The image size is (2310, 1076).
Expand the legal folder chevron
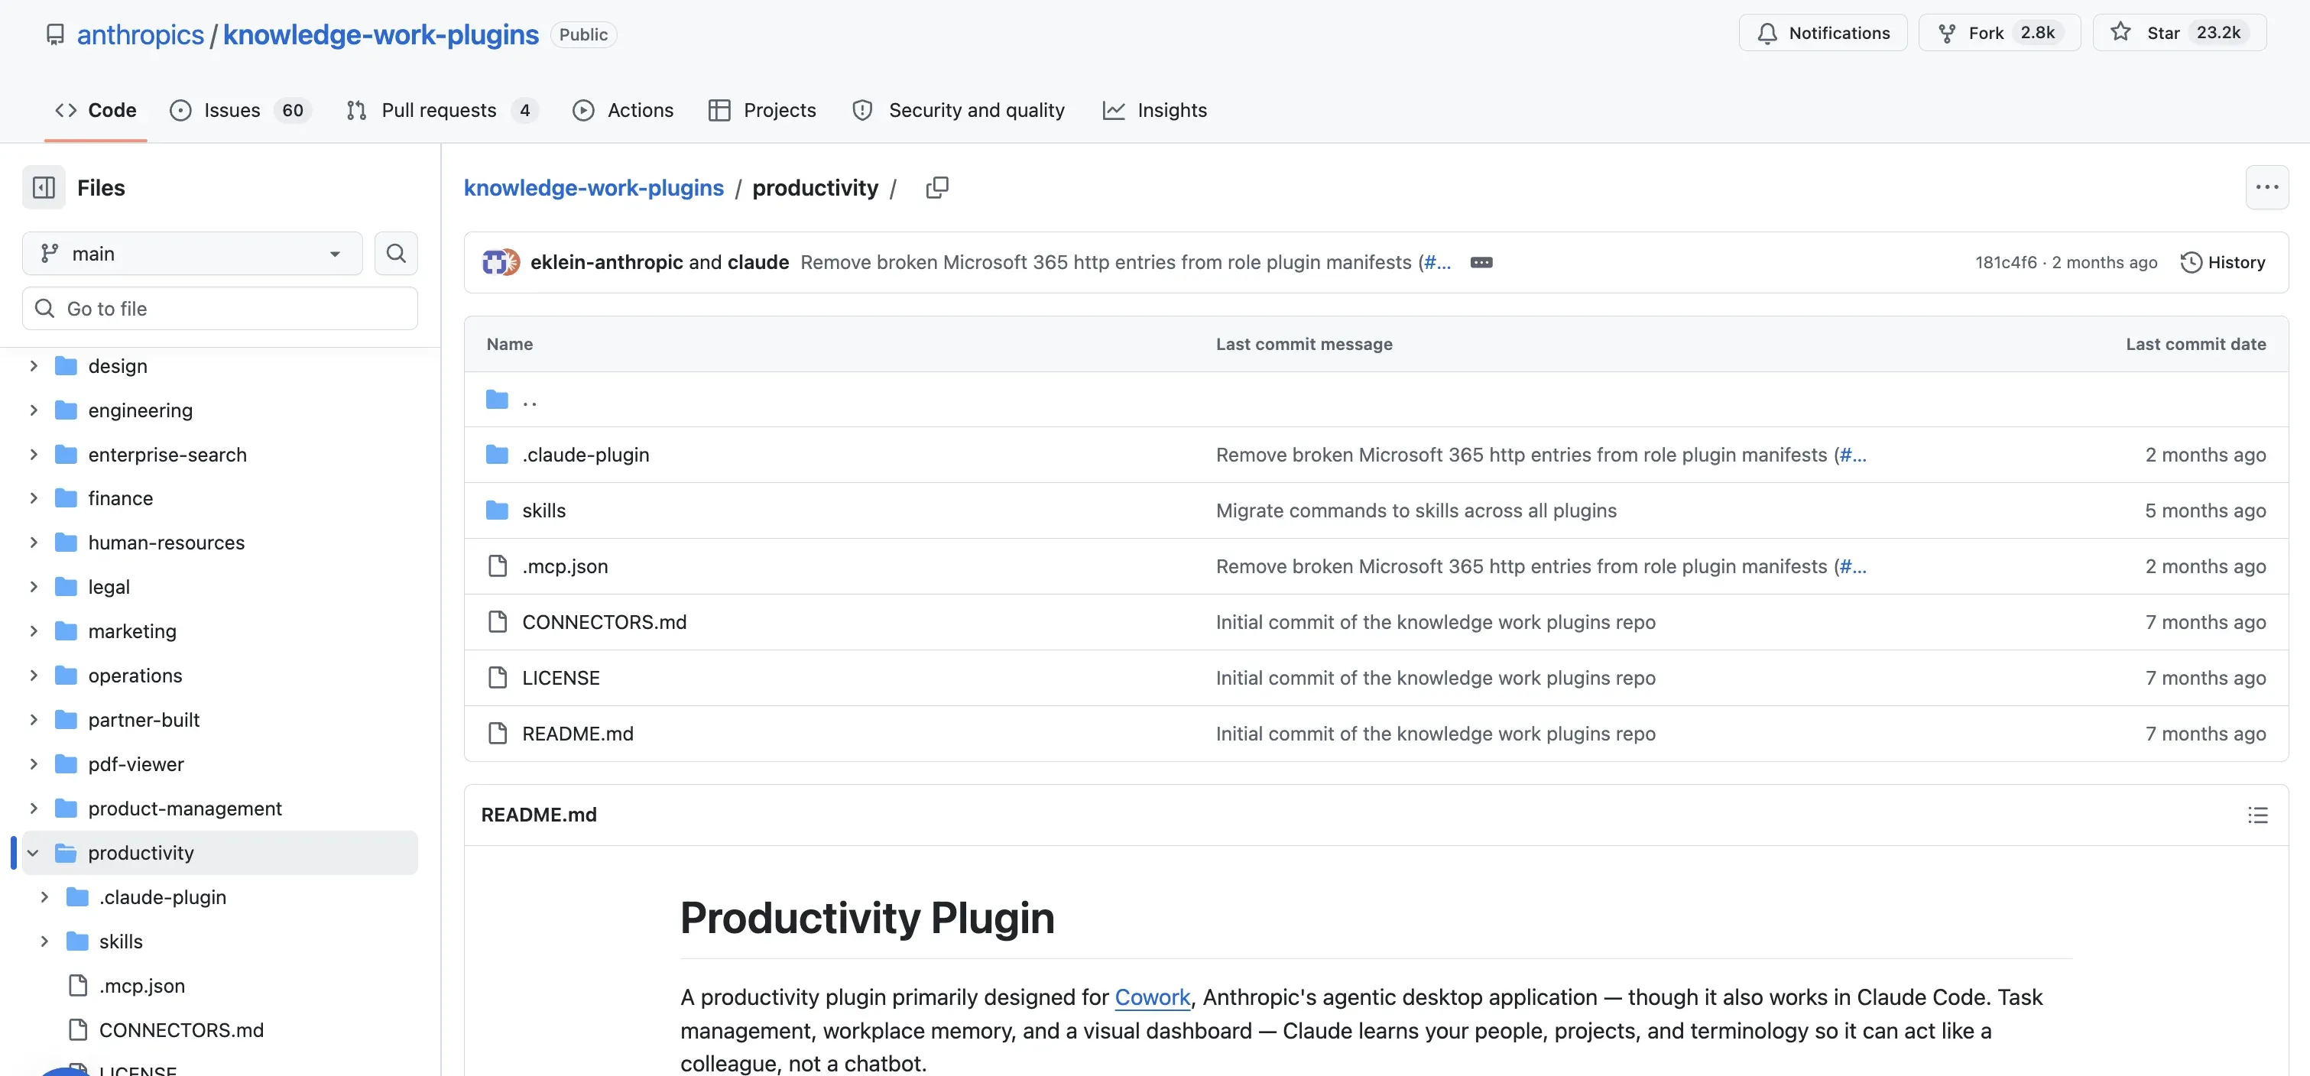(x=33, y=588)
